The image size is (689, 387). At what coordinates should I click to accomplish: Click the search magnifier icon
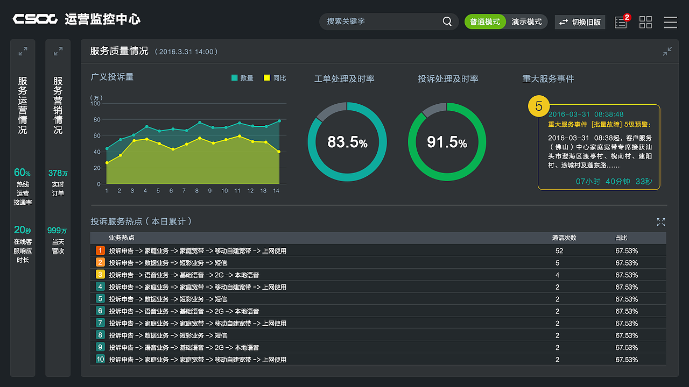[447, 21]
